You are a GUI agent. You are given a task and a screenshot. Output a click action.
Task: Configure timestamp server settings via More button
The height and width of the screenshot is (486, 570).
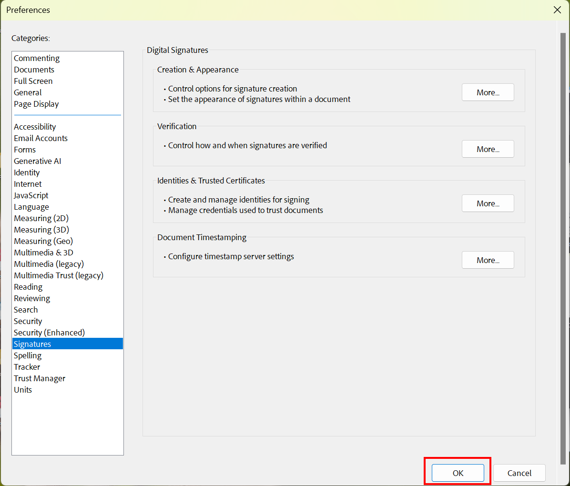[x=488, y=260]
